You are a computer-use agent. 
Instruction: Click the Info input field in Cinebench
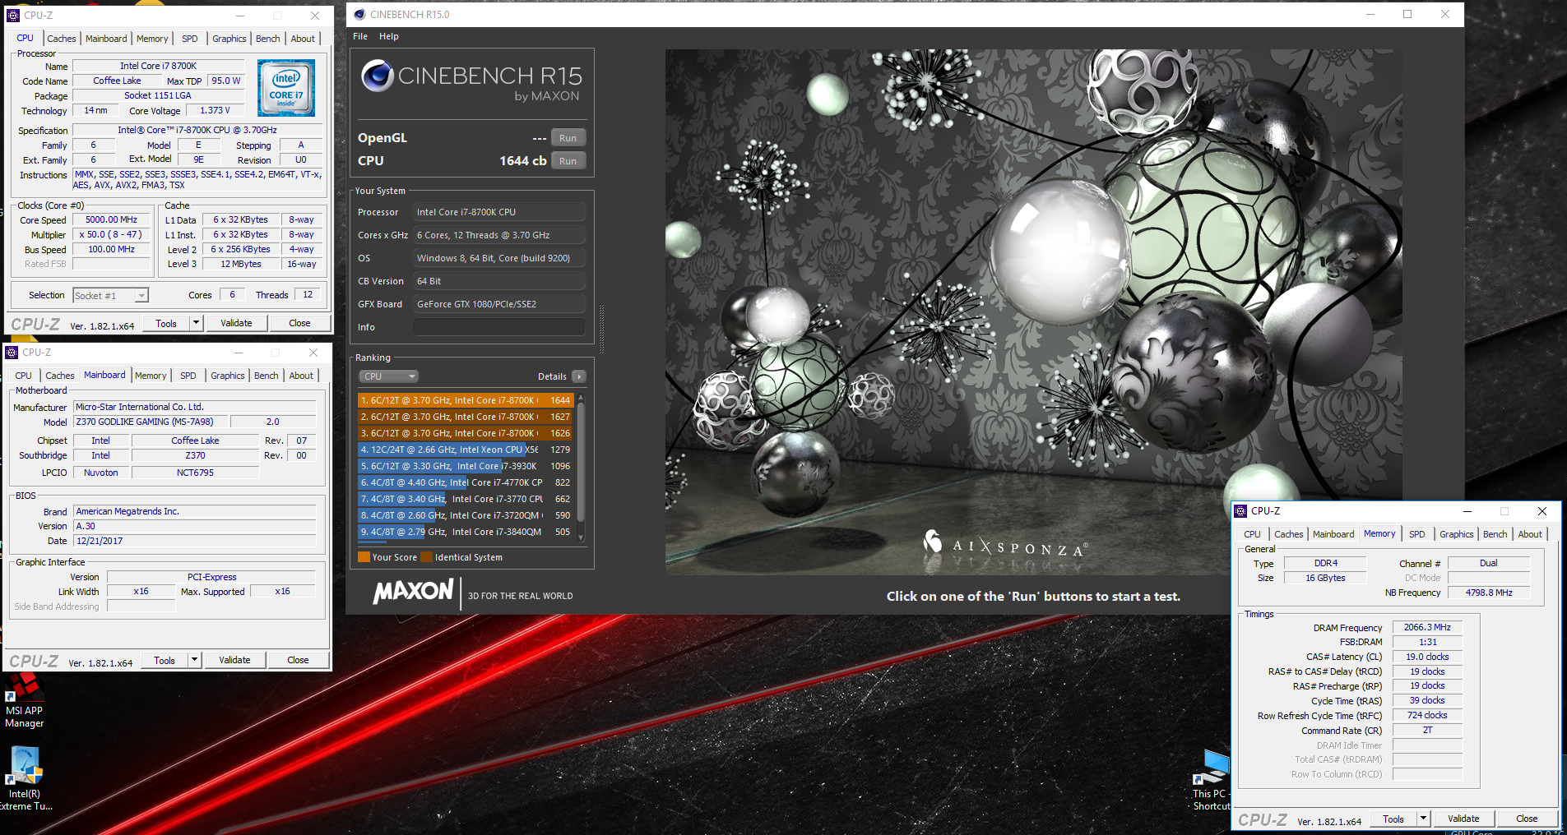pos(498,327)
